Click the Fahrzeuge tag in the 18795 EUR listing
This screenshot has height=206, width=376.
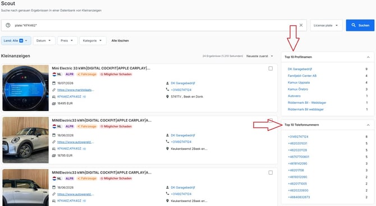coord(87,126)
